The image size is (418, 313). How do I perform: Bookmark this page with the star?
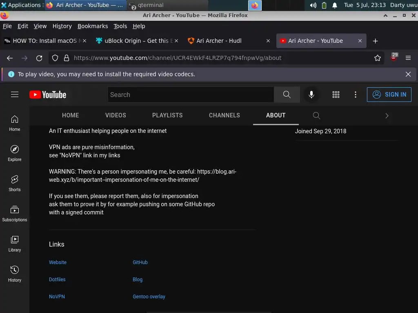378,58
